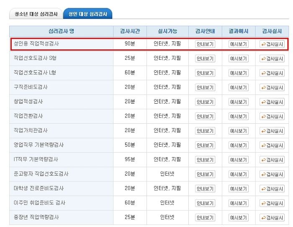Viewport: 293px width, 227px height.
Task: Start 검사실시 for 직업가치관검사
Action: pyautogui.click(x=272, y=131)
